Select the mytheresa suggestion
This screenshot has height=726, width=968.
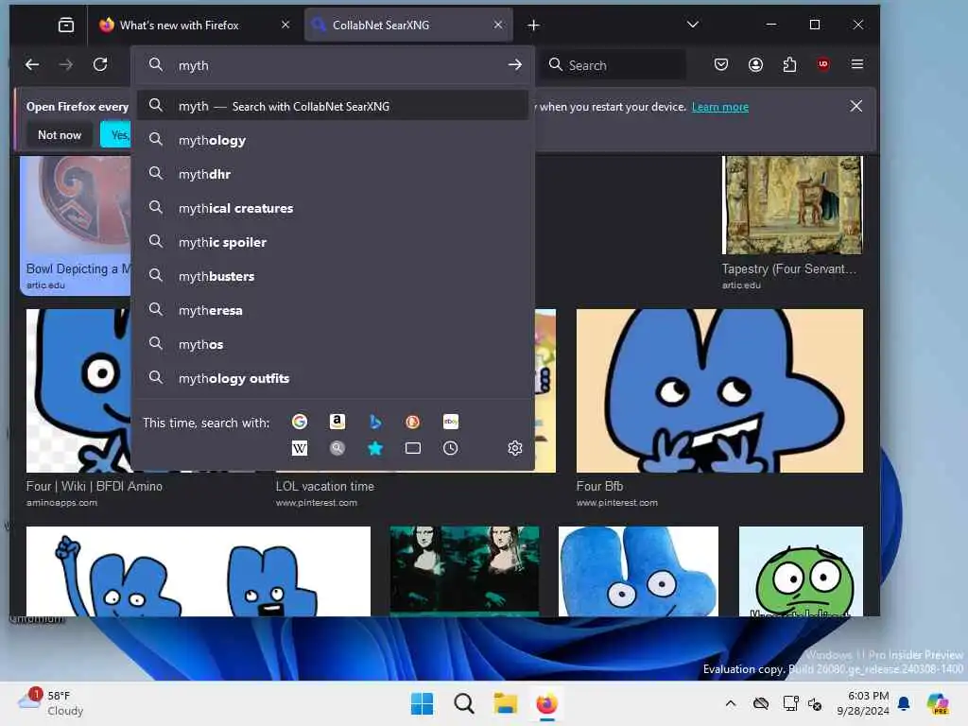click(334, 310)
